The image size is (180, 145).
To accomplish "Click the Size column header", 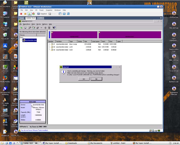I will (x=87, y=41).
